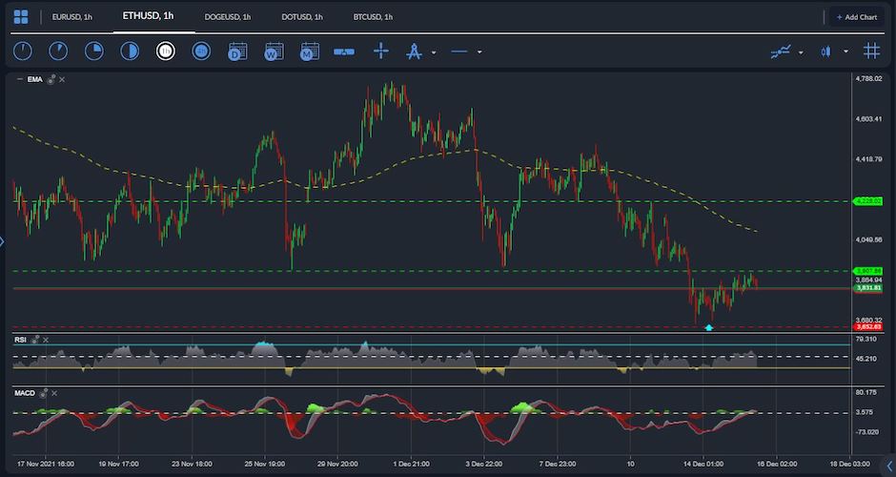Click the 4,418.79 price axis label
Screen dimensions: 896x477
click(868, 159)
